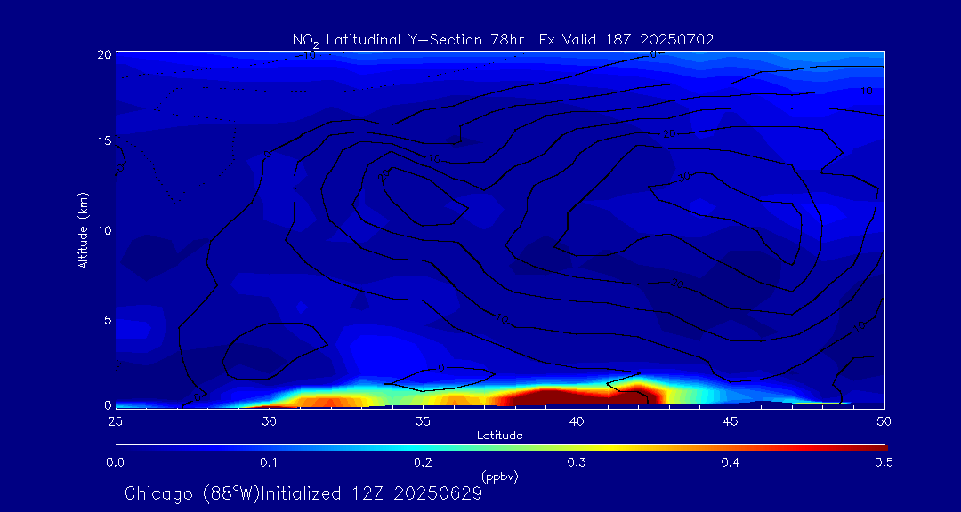
Task: Click the latitude axis tick label '35'
Action: [423, 421]
